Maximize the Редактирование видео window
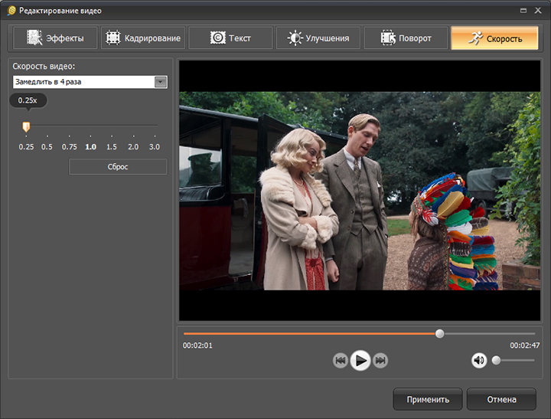This screenshot has height=419, width=551. (x=523, y=11)
